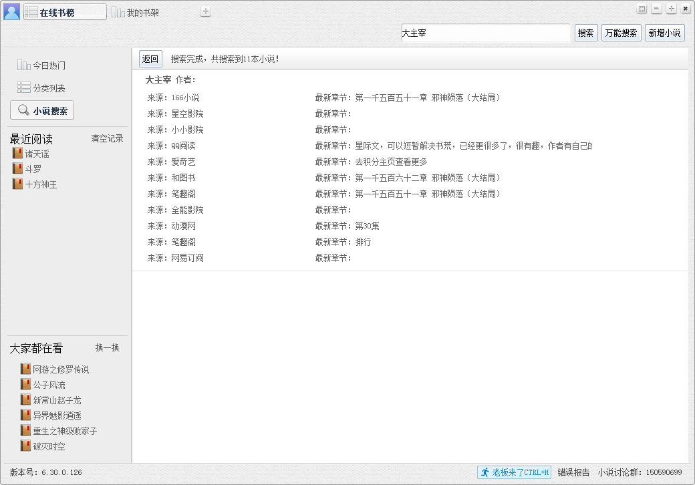Click inside the search input containing 大主宰
The height and width of the screenshot is (485, 695).
pos(486,32)
